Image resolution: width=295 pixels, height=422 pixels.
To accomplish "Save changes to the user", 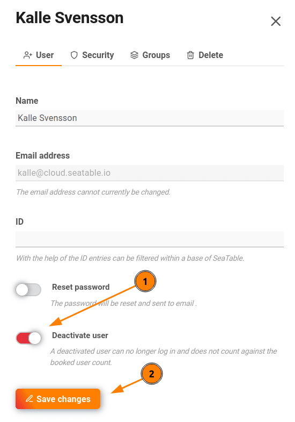I will click(x=58, y=398).
